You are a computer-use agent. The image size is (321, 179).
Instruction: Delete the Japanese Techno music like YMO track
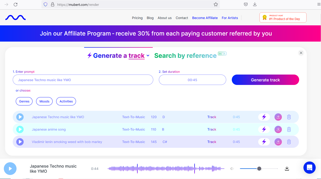289,117
